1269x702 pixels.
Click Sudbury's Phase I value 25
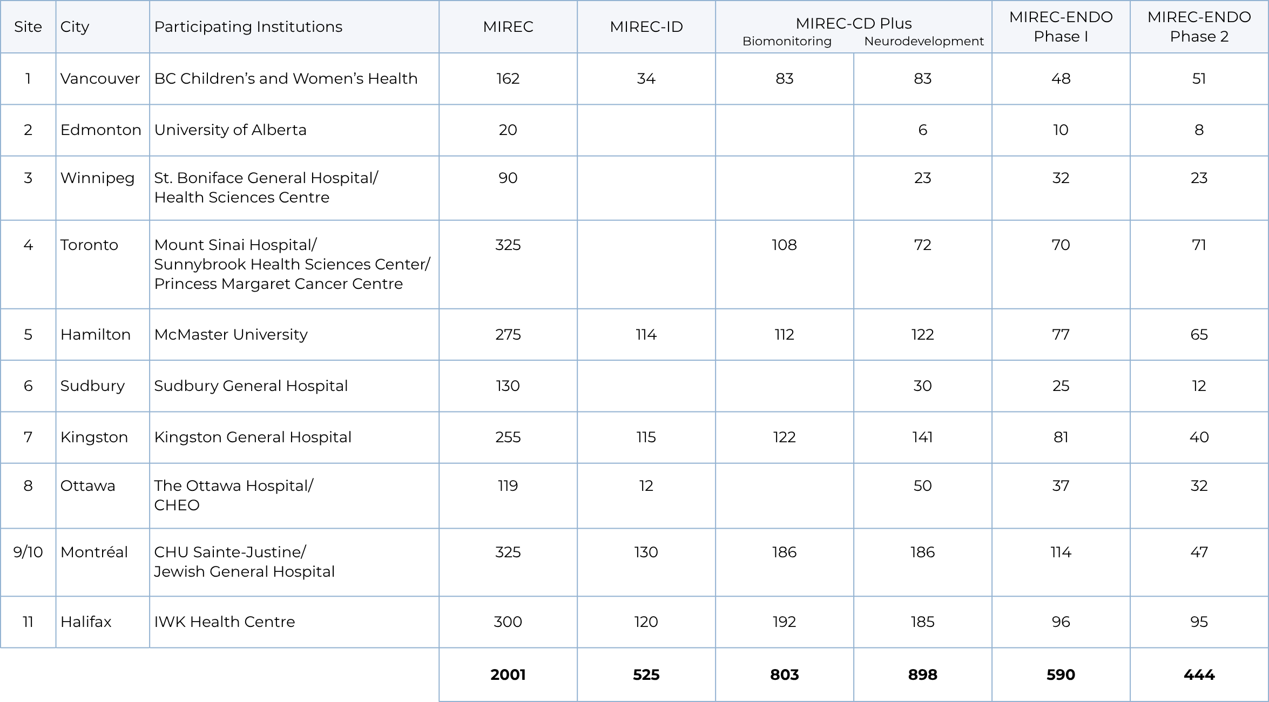coord(1061,386)
